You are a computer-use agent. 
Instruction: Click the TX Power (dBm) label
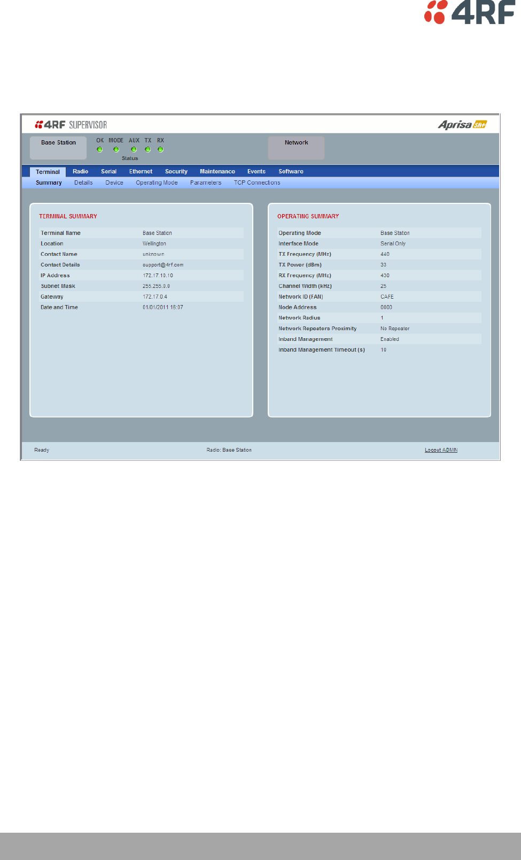pos(300,265)
